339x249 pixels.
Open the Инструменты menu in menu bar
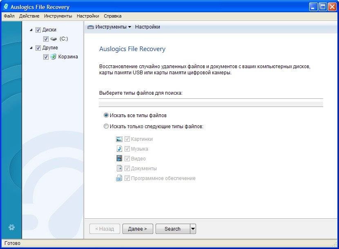coord(58,16)
